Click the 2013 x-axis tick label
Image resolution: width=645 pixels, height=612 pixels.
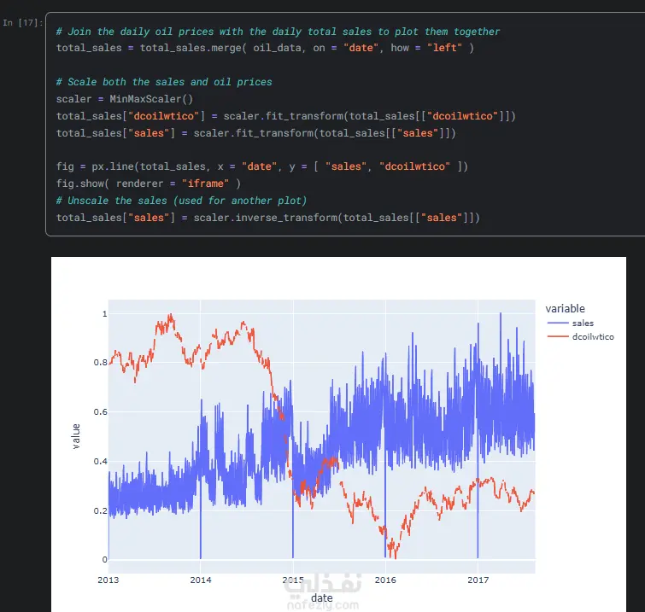108,580
